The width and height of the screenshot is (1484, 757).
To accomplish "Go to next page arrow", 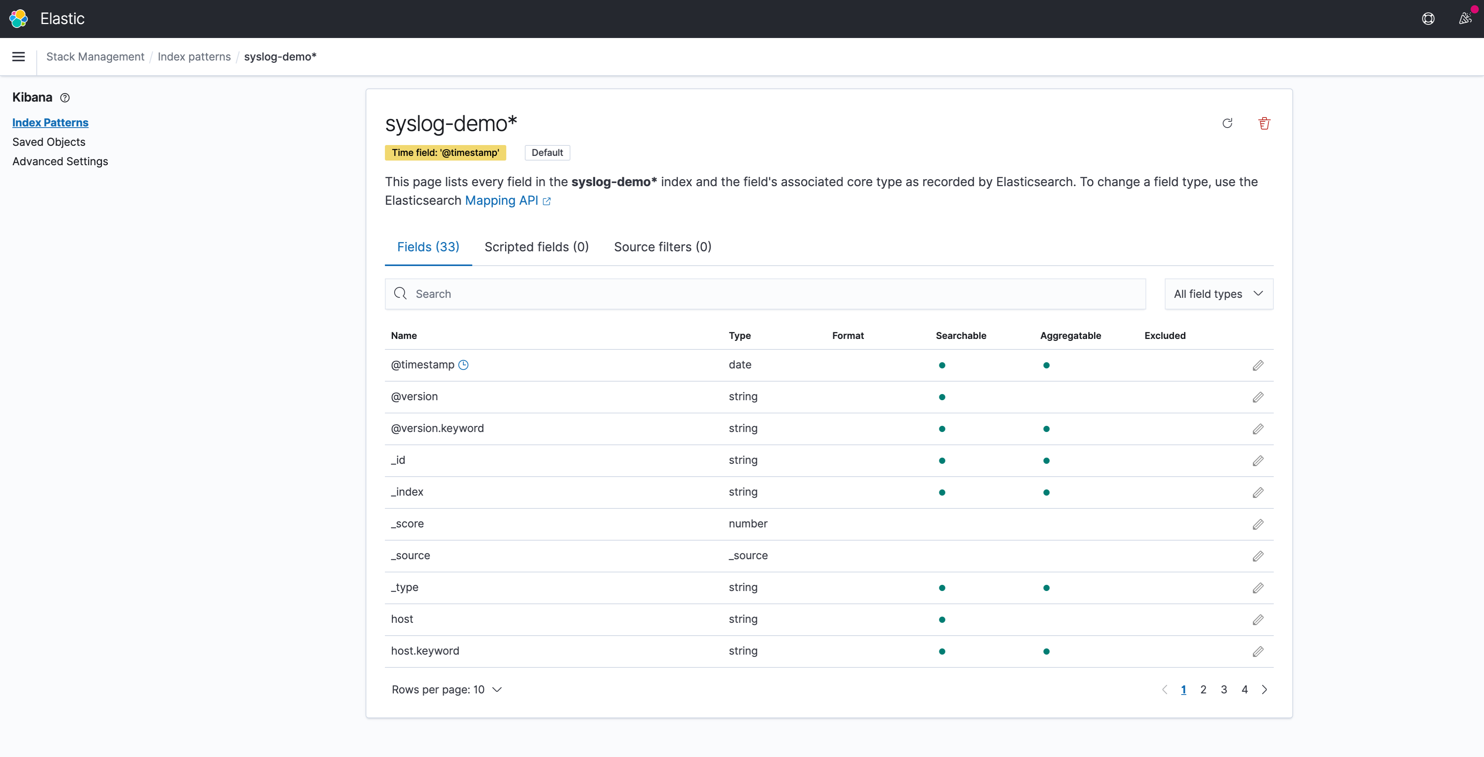I will [1264, 690].
